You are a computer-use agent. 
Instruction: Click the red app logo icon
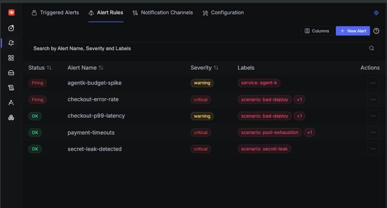coord(11,13)
